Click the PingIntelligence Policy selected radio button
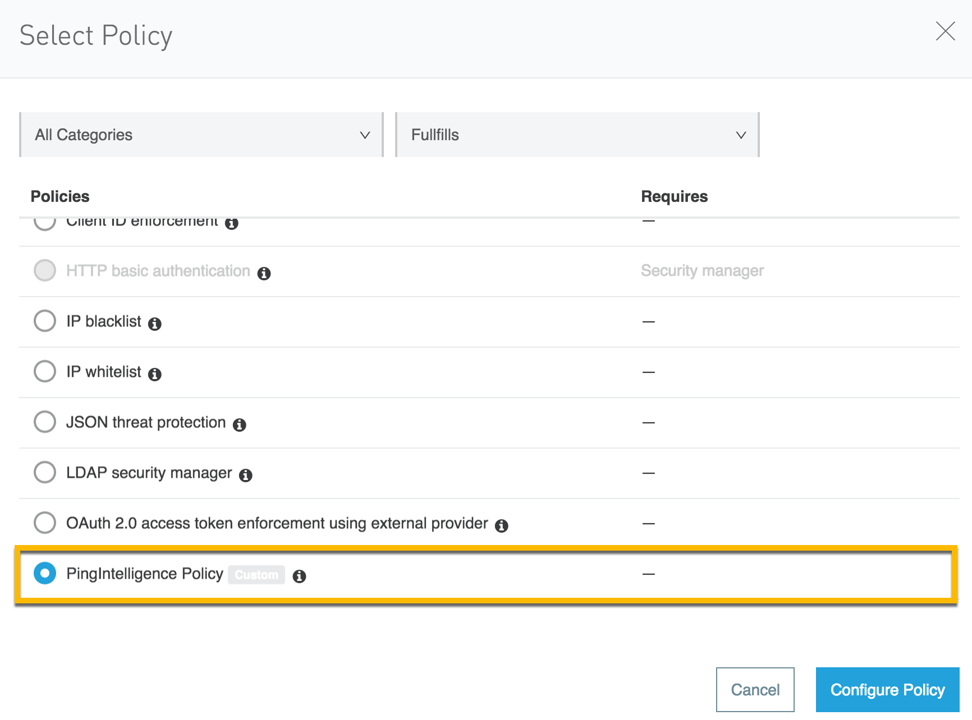The height and width of the screenshot is (720, 972). 45,573
